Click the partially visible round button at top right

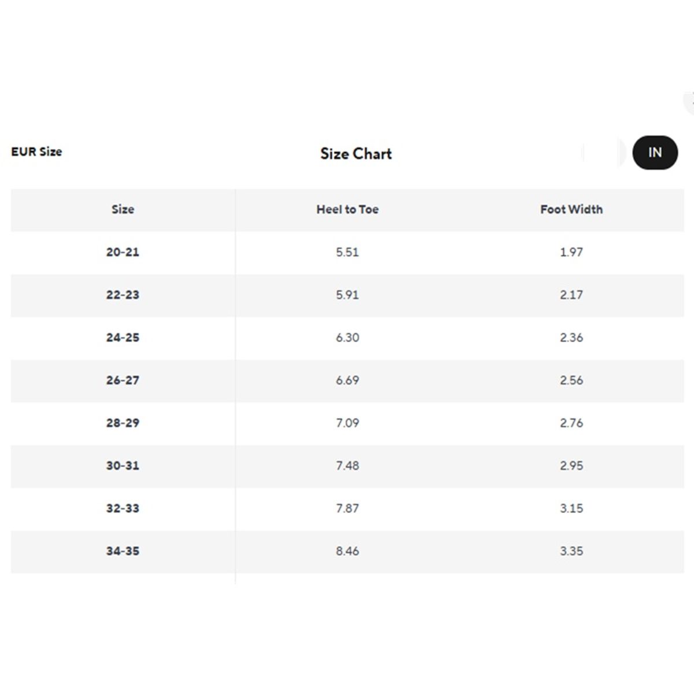point(689,101)
